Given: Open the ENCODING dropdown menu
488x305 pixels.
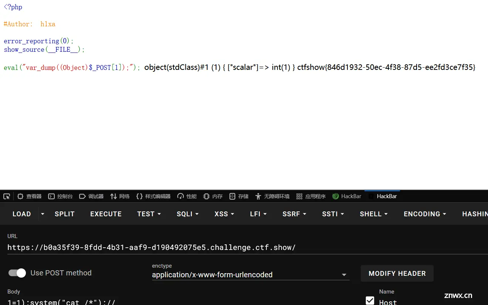Looking at the screenshot, I should (x=425, y=214).
